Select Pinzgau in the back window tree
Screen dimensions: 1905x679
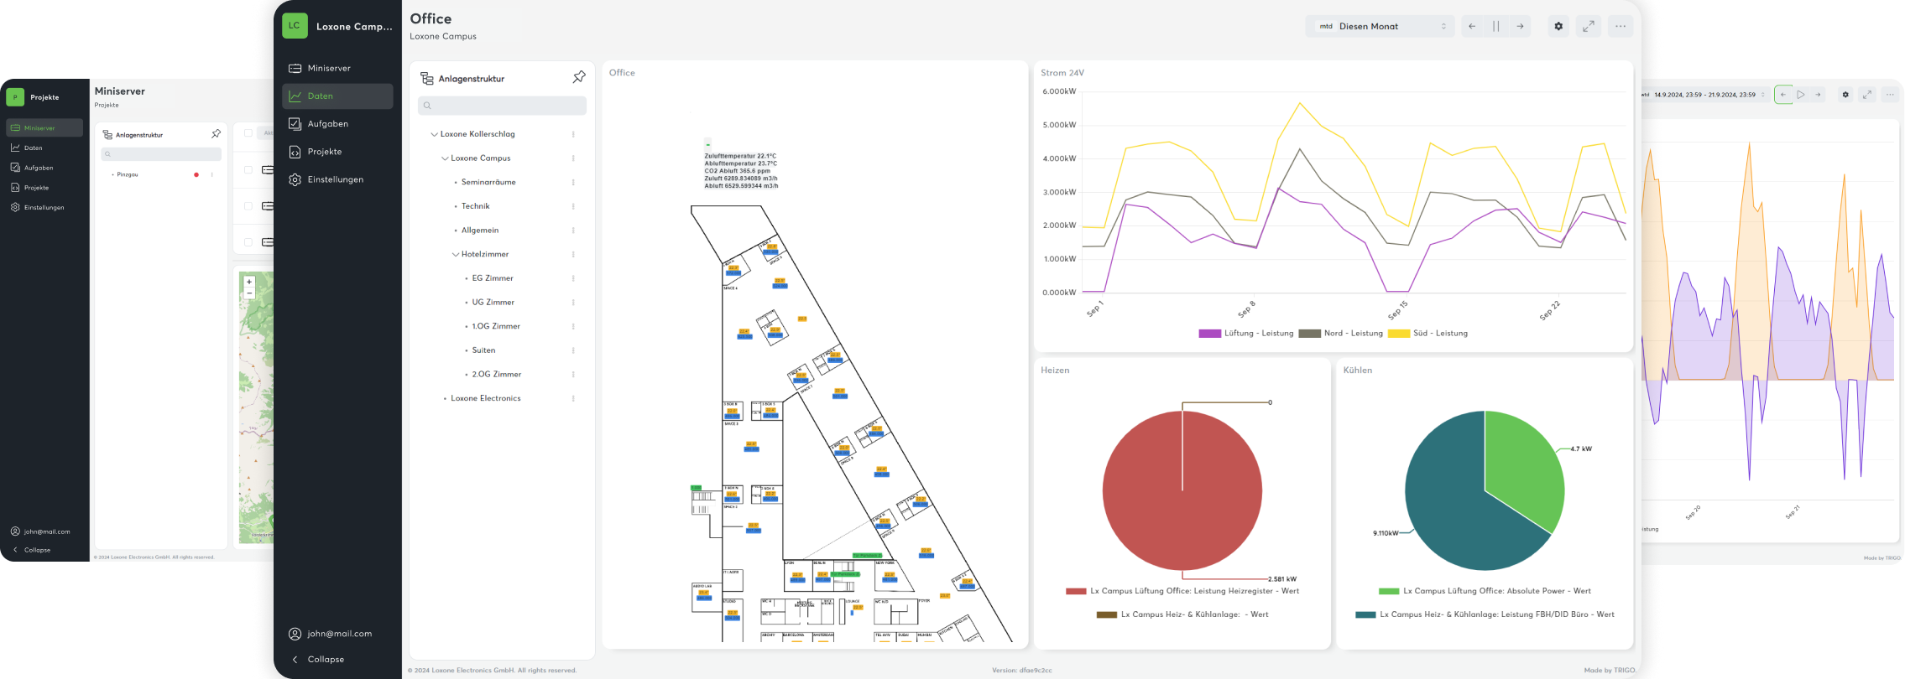[x=128, y=174]
